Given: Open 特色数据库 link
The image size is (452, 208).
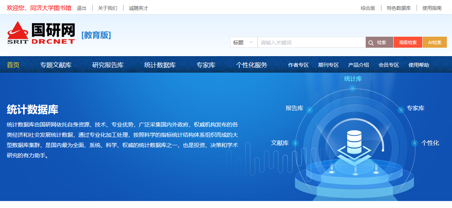Looking at the screenshot, I should coord(399,8).
